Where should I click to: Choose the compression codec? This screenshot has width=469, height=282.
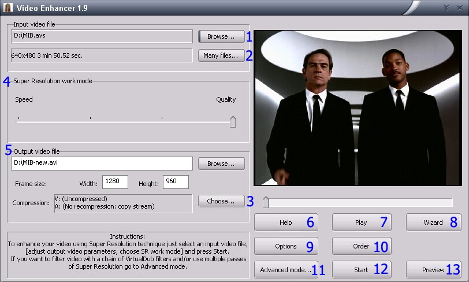tap(221, 201)
